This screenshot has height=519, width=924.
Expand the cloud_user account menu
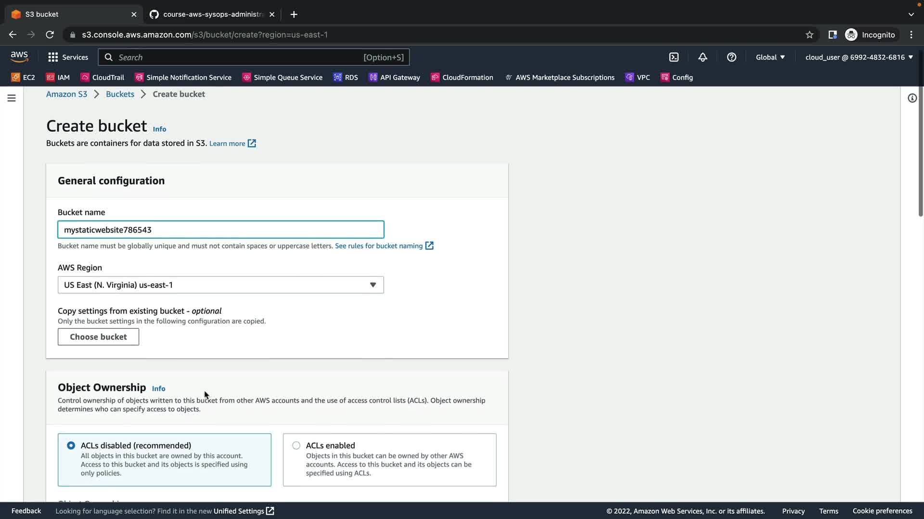coord(859,57)
